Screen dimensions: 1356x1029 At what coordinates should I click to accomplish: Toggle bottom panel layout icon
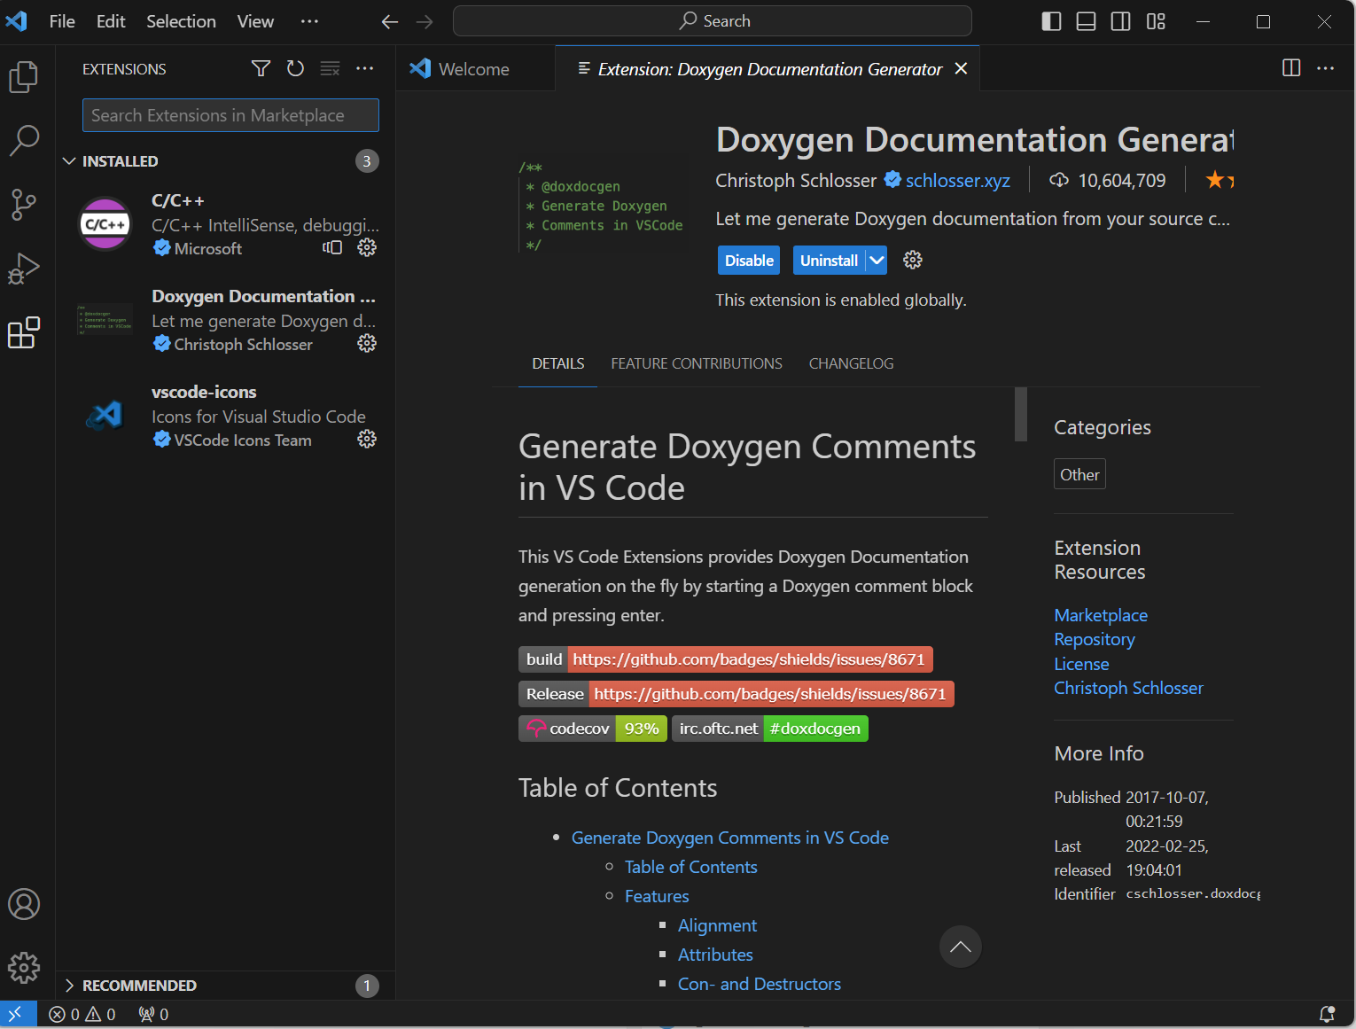tap(1086, 21)
